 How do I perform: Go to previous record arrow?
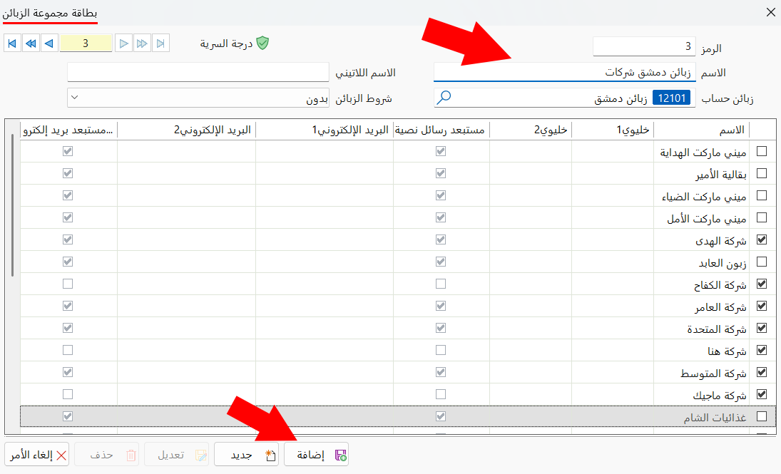tap(49, 43)
